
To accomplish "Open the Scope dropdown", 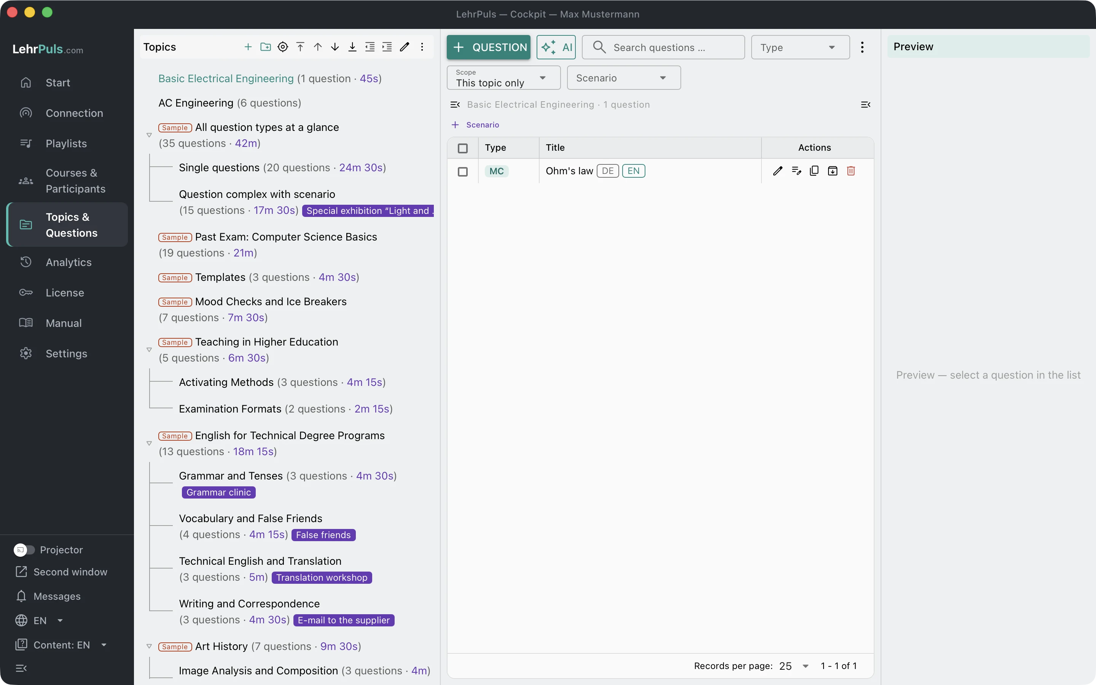I will click(x=503, y=78).
